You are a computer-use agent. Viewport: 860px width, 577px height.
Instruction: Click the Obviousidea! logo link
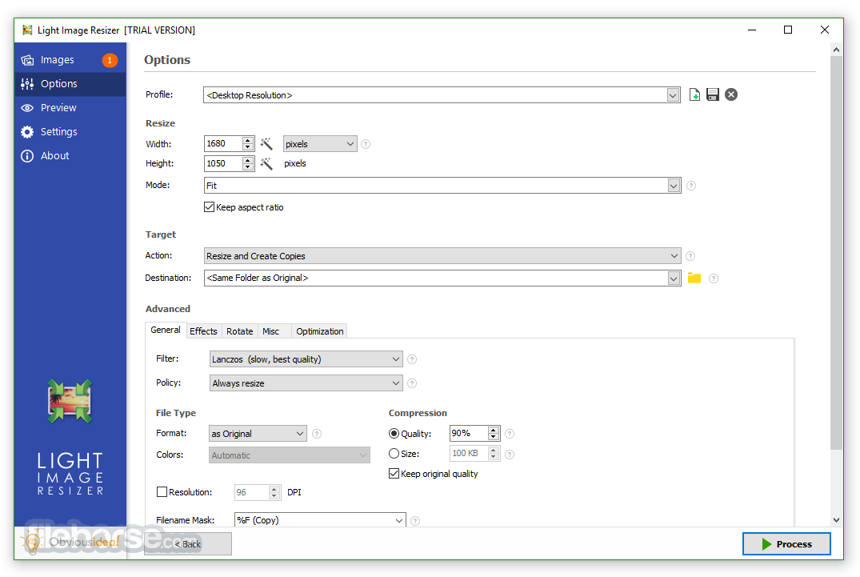pyautogui.click(x=71, y=543)
